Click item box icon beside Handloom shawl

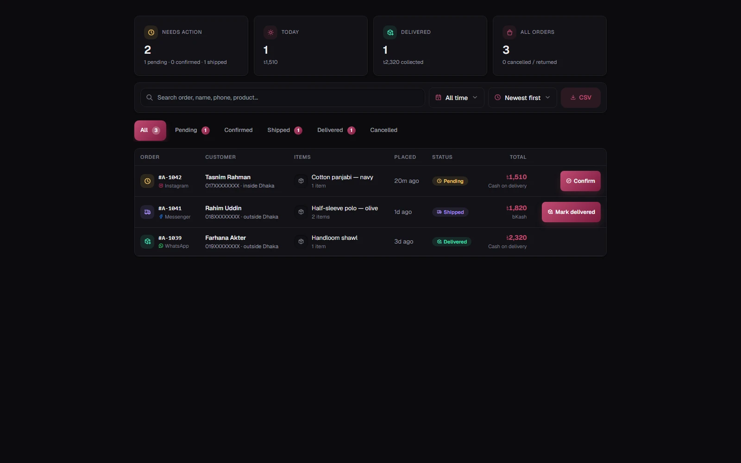(301, 241)
